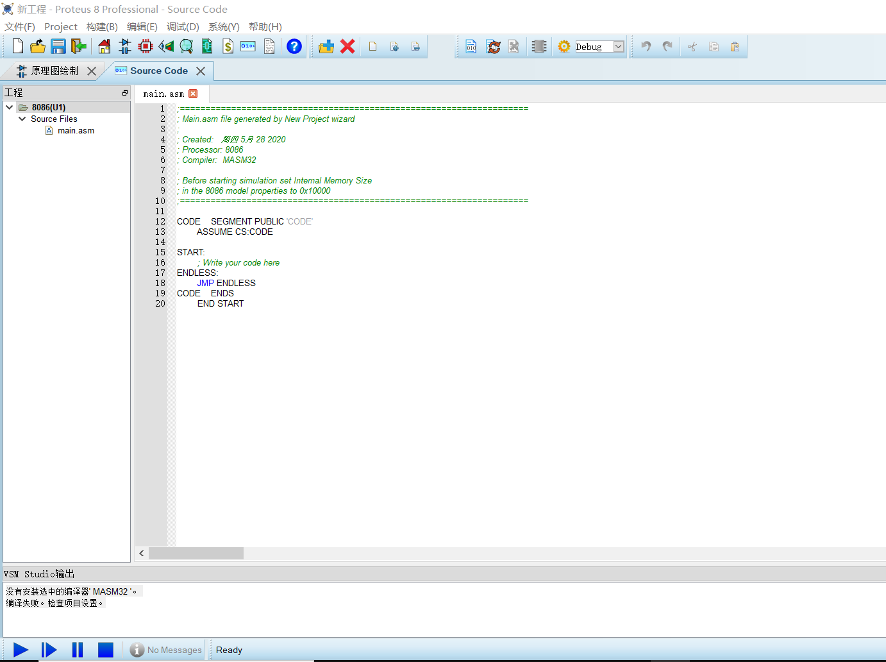Viewport: 886px width, 662px height.
Task: Click the 'JMP ENDLESS' code line
Action: pyautogui.click(x=226, y=283)
